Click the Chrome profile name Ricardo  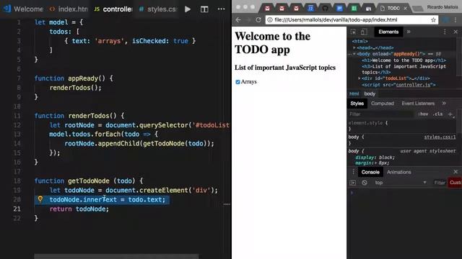coord(443,6)
